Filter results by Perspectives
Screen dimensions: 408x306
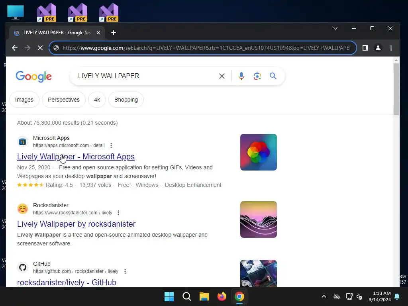64,100
